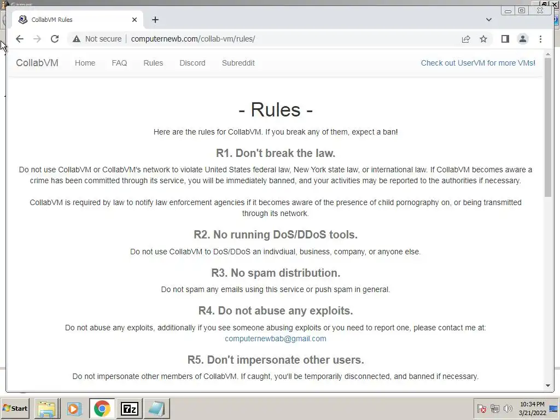Image resolution: width=560 pixels, height=420 pixels.
Task: Click 'R1. Don't break the law.' heading
Action: 276,153
